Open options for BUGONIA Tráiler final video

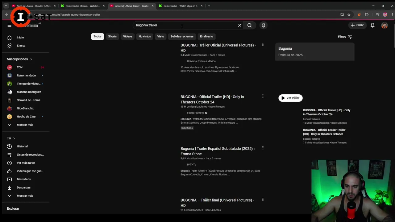[x=263, y=199]
